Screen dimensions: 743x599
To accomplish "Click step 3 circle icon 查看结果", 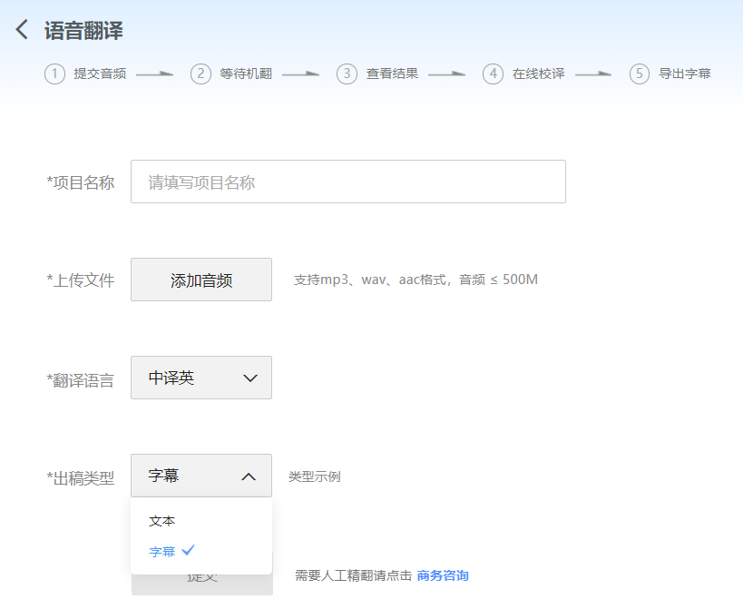I will [x=347, y=74].
